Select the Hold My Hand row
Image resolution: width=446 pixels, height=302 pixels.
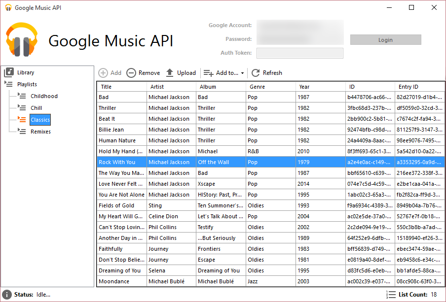pos(270,151)
